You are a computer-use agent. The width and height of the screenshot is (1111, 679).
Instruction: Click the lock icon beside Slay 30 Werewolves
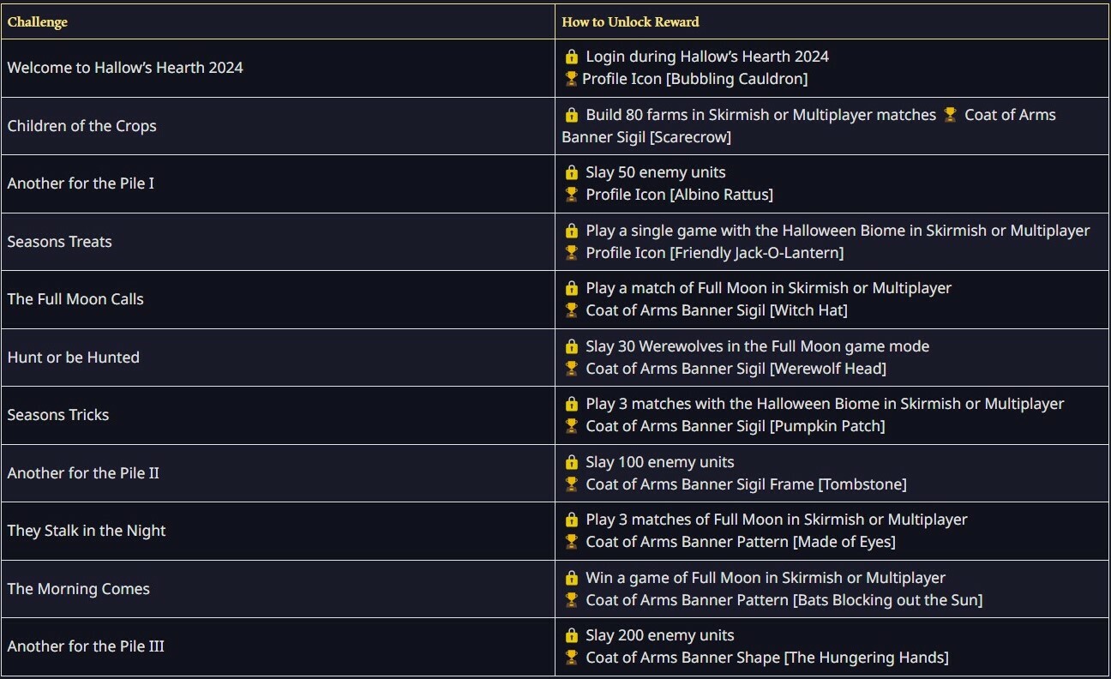coord(572,346)
